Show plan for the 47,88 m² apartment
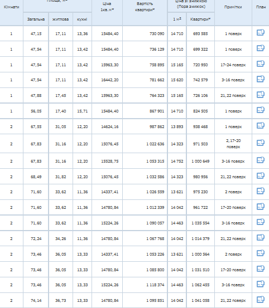This screenshot has width=269, height=308. coord(260,95)
